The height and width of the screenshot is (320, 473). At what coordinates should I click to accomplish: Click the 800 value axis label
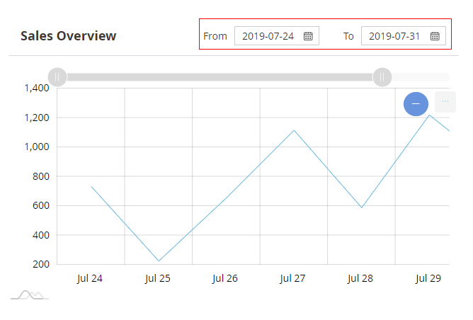tap(41, 176)
